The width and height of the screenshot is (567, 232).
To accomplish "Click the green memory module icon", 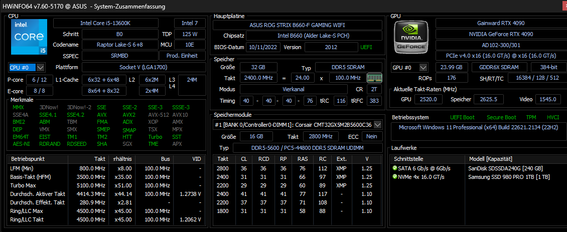I will click(x=375, y=78).
